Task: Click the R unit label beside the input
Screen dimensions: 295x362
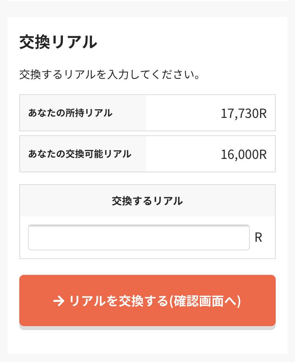Action: click(258, 237)
